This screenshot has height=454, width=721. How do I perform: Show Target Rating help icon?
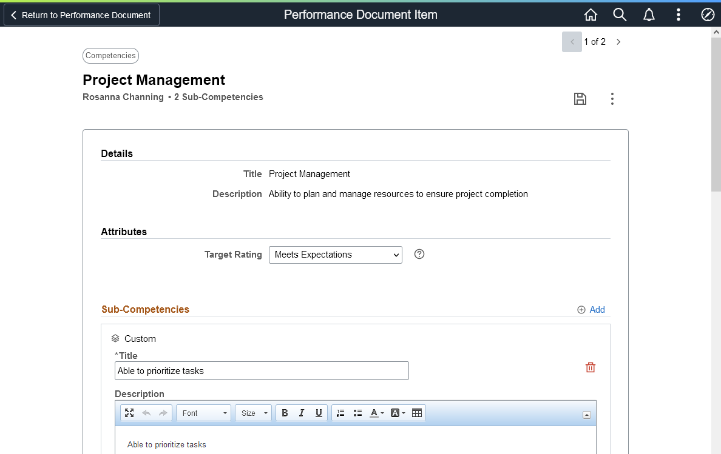pos(419,254)
